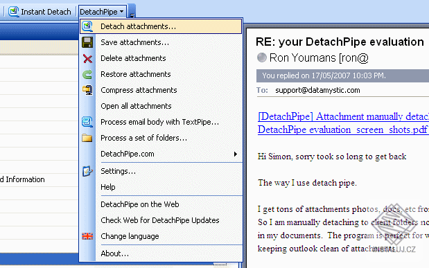Image resolution: width=429 pixels, height=268 pixels.
Task: Click the TextPipe process email body icon
Action: 87,122
